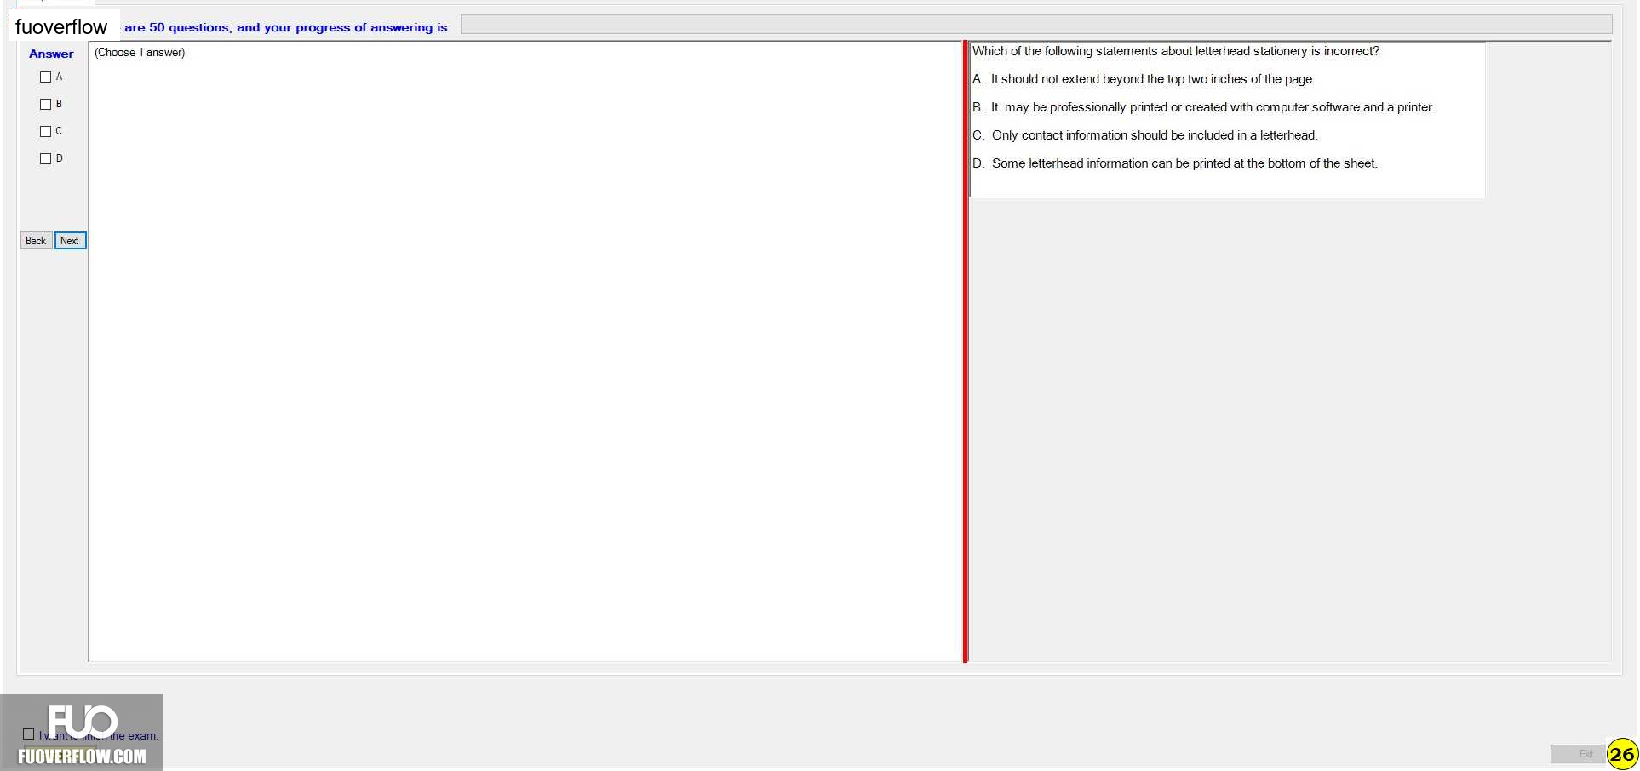Click the blue 'Answer' heading
Screen dimensions: 1640x771
tap(51, 54)
